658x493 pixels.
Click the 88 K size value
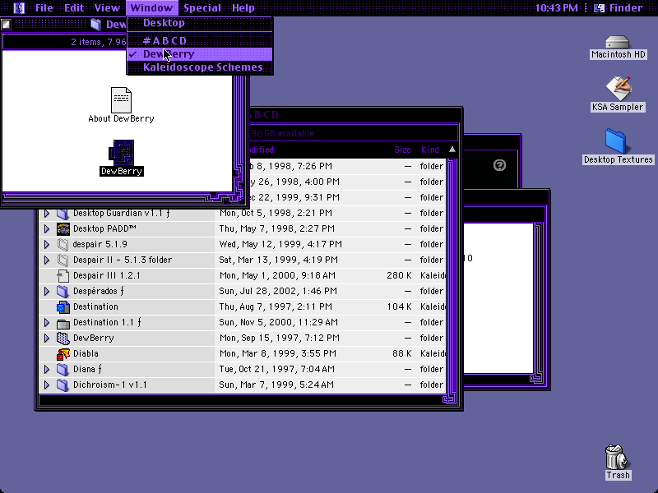[x=401, y=353]
